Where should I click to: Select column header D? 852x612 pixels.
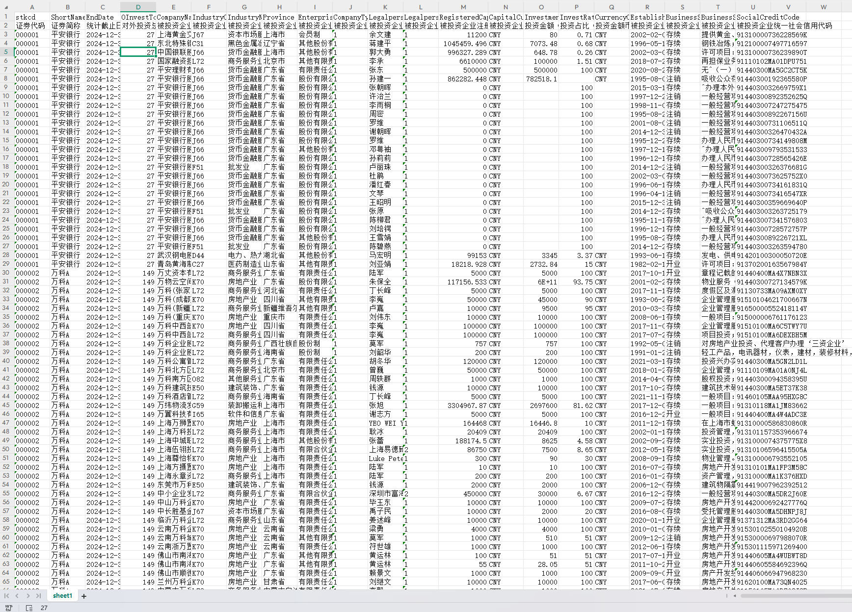tap(138, 7)
